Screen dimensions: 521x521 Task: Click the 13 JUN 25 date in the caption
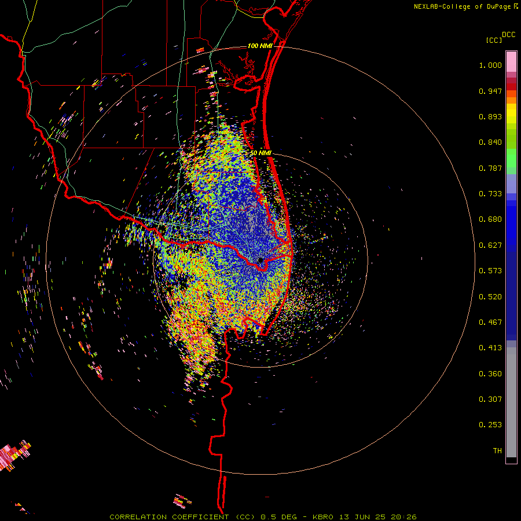point(362,517)
